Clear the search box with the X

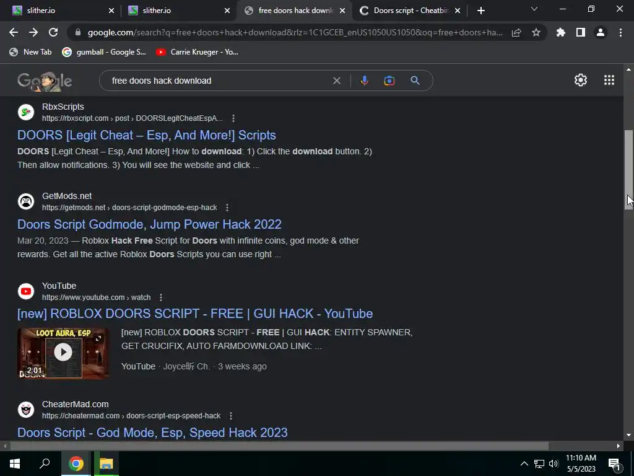click(336, 81)
